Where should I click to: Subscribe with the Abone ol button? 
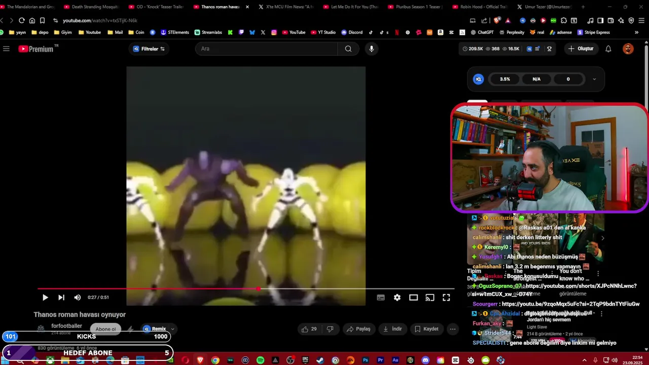[x=105, y=329]
